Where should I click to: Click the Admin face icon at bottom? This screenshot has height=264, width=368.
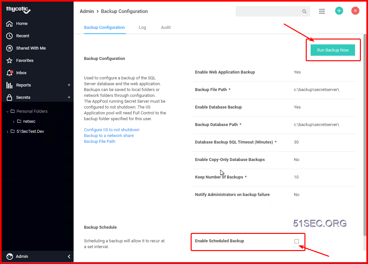(x=10, y=257)
